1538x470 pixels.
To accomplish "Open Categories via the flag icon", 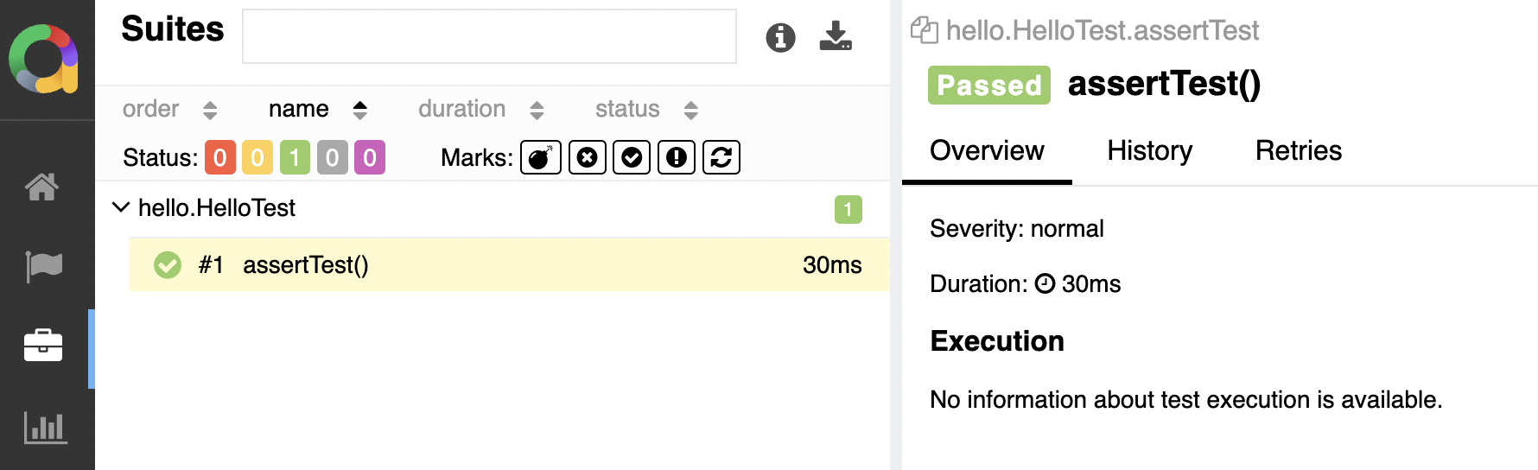I will [43, 266].
